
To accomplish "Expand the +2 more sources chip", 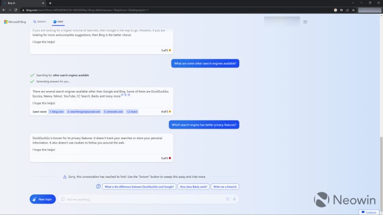I will pos(132,112).
